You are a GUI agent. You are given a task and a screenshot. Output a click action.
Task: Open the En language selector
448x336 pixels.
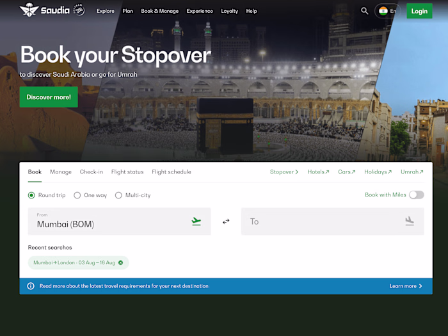click(x=387, y=11)
